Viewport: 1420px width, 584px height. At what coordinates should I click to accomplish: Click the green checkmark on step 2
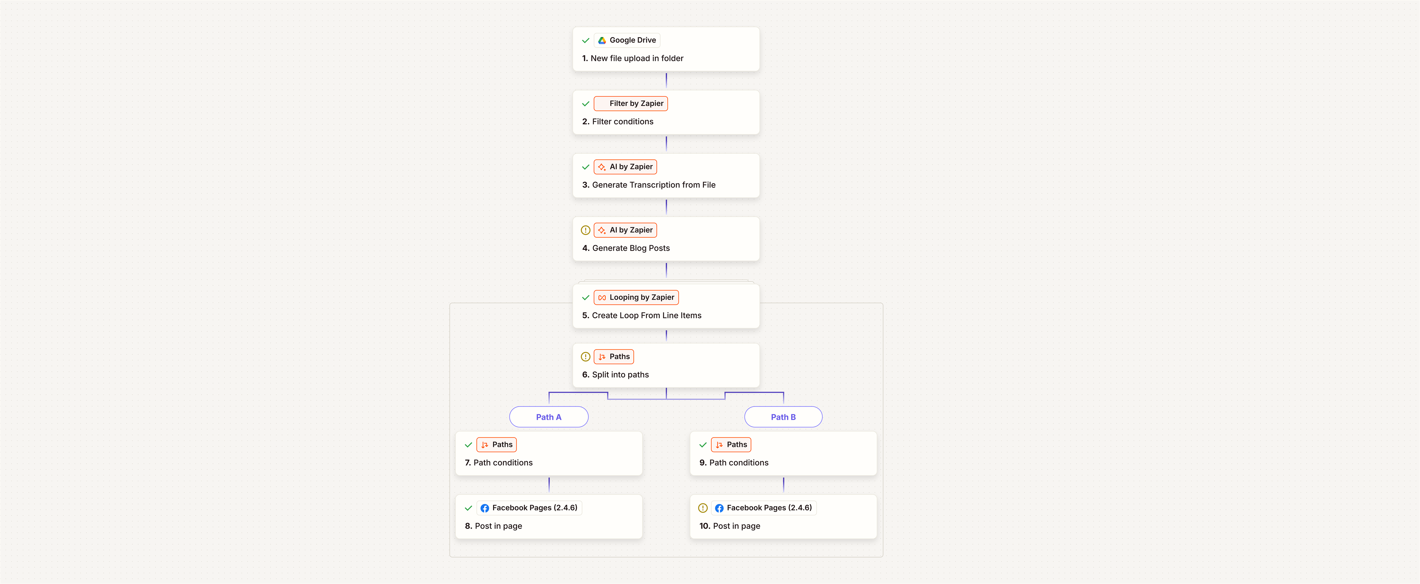586,104
